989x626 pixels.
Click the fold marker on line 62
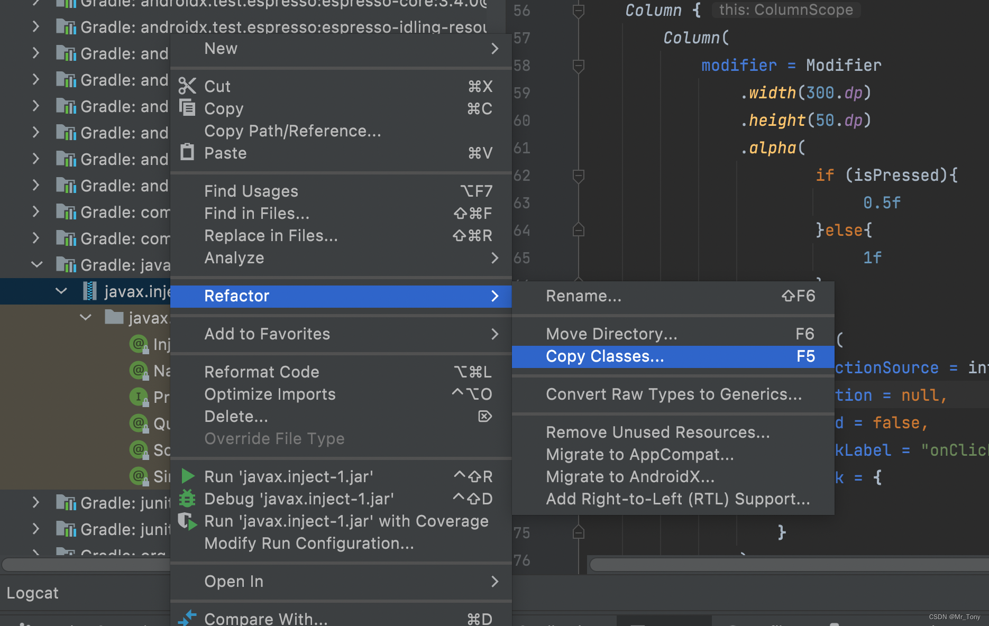[579, 176]
